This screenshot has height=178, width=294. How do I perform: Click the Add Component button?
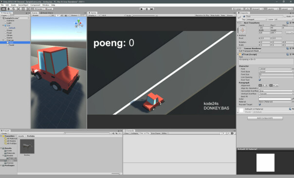265,118
